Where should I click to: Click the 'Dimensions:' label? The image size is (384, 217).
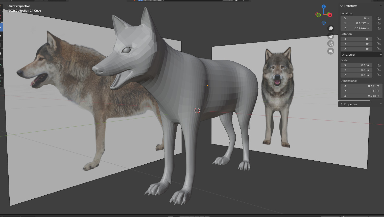point(349,81)
